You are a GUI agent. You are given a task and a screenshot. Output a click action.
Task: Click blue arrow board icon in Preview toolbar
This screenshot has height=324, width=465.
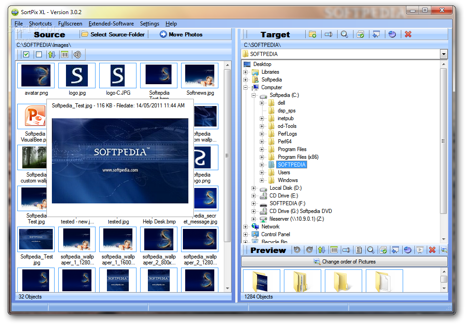(x=395, y=250)
